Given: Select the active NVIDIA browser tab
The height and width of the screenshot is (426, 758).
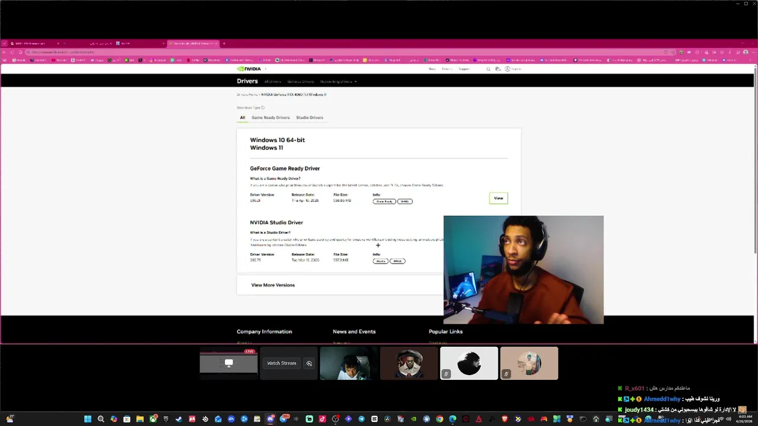Looking at the screenshot, I should click(x=193, y=43).
